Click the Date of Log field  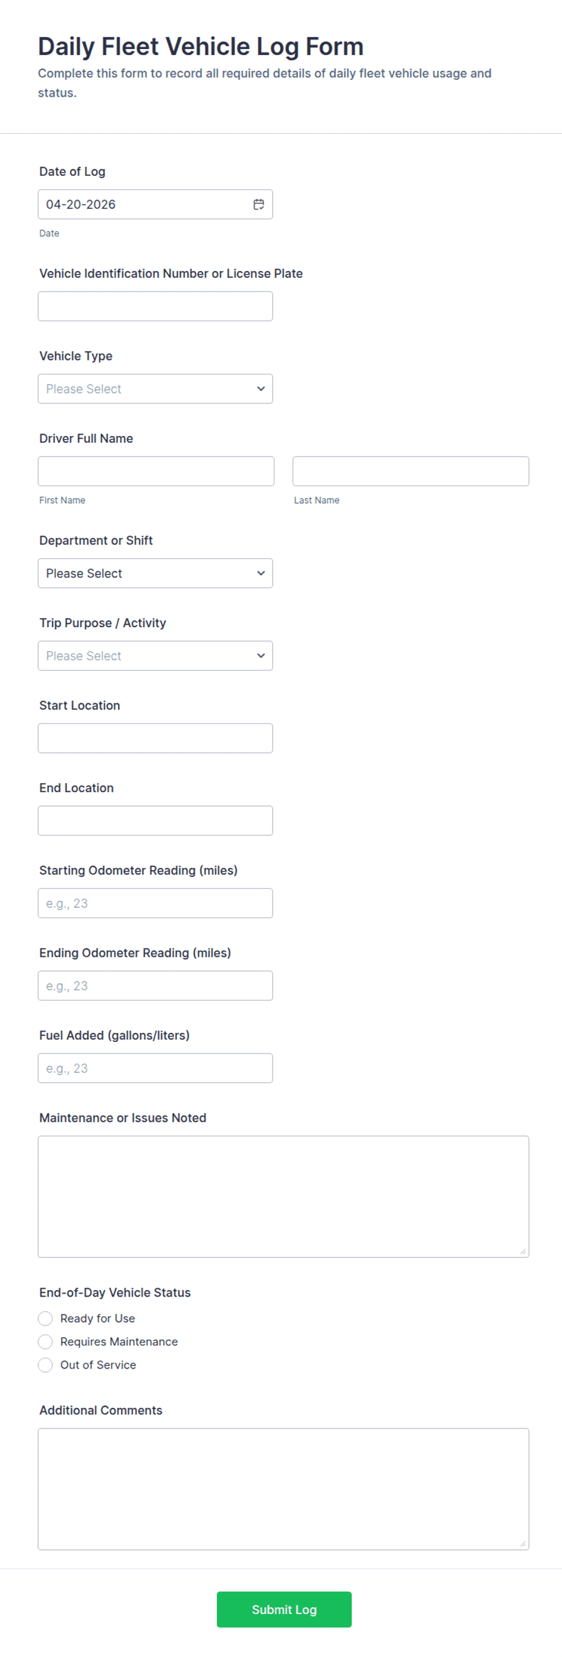tap(141, 204)
